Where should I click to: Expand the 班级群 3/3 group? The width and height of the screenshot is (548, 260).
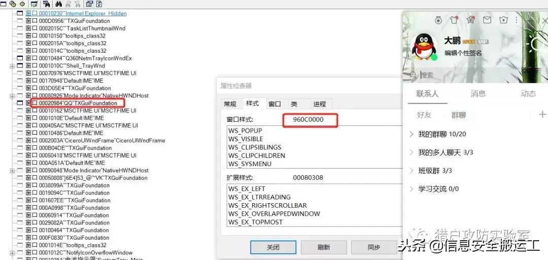[412, 171]
